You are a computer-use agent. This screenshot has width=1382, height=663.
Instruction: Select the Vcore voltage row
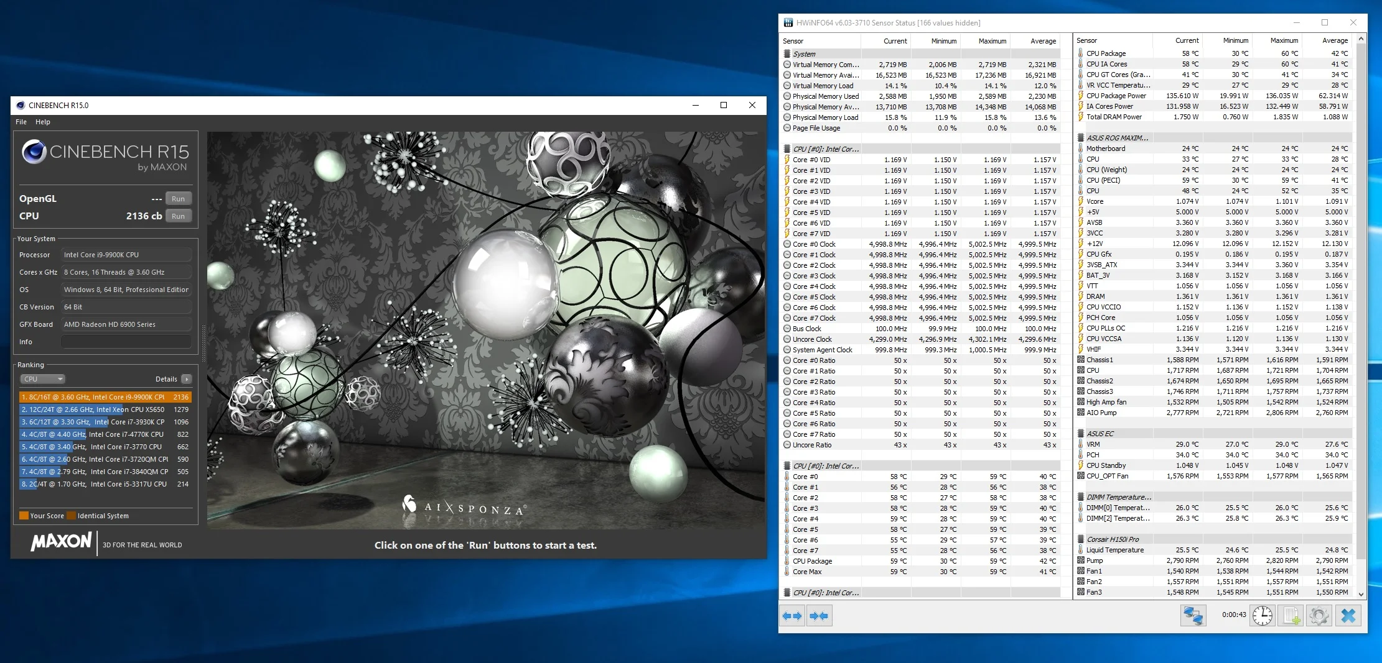[x=1214, y=201]
